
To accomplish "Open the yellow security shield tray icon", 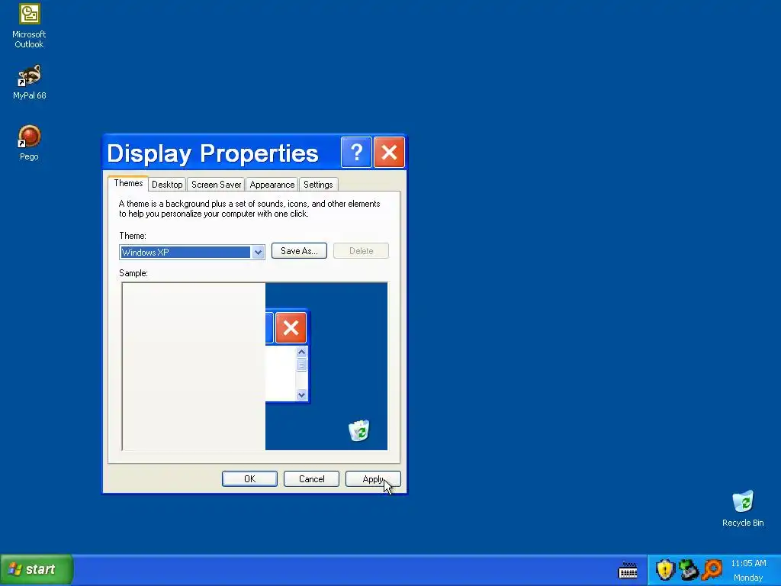I will pyautogui.click(x=665, y=570).
